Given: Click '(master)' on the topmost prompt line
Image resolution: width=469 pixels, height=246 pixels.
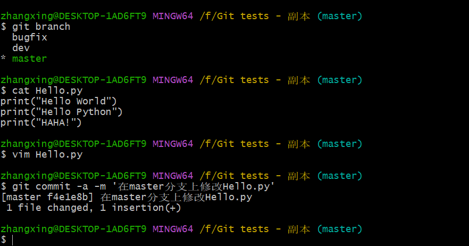Looking at the screenshot, I should point(339,16).
